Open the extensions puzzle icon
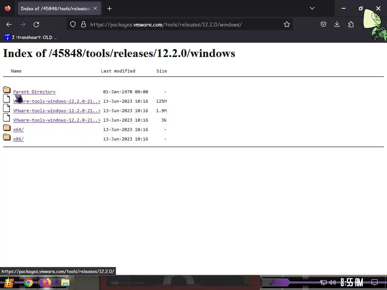 point(351,25)
